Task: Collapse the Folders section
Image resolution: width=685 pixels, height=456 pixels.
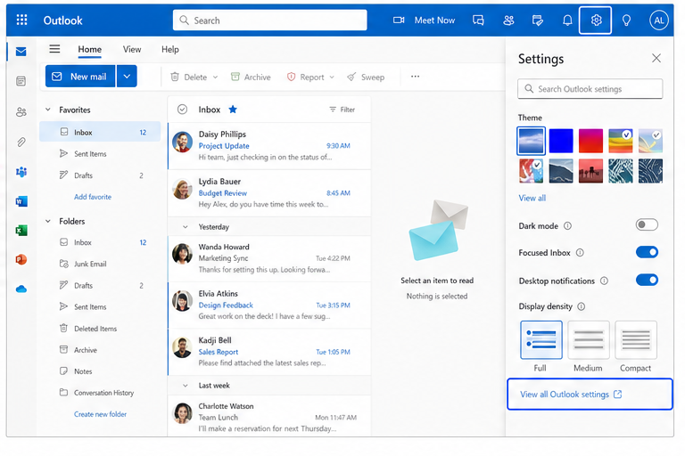Action: pyautogui.click(x=48, y=221)
